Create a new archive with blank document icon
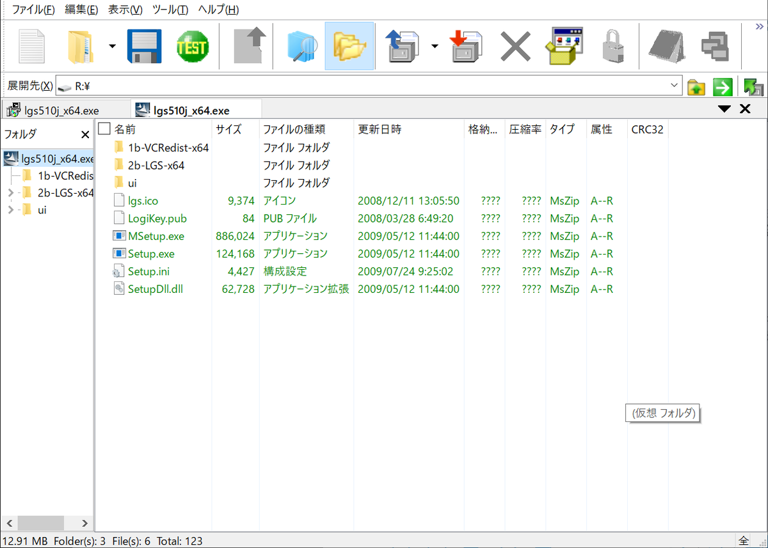The width and height of the screenshot is (768, 548). [31, 45]
